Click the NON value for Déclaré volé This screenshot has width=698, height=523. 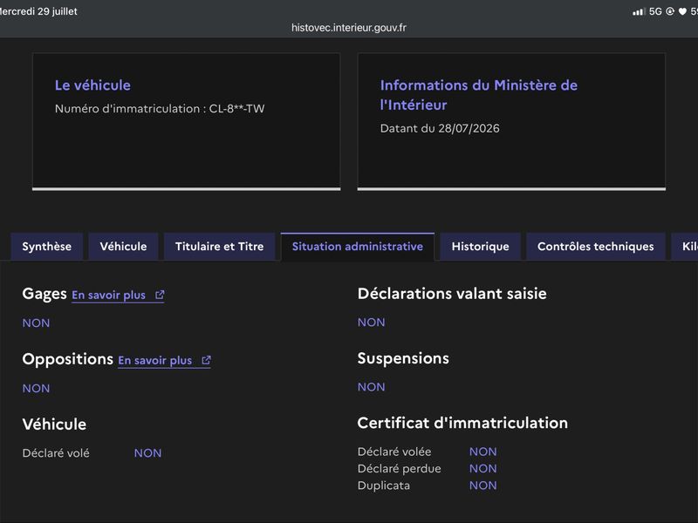pos(147,453)
